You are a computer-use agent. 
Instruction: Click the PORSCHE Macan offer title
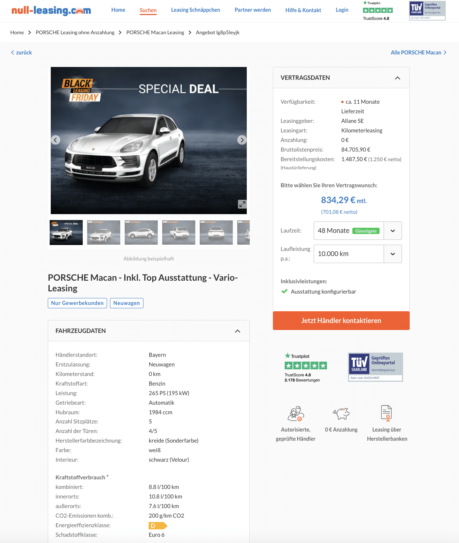tap(143, 283)
